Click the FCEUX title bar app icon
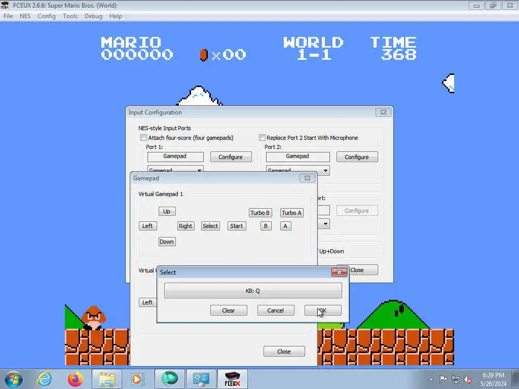 tap(5, 5)
